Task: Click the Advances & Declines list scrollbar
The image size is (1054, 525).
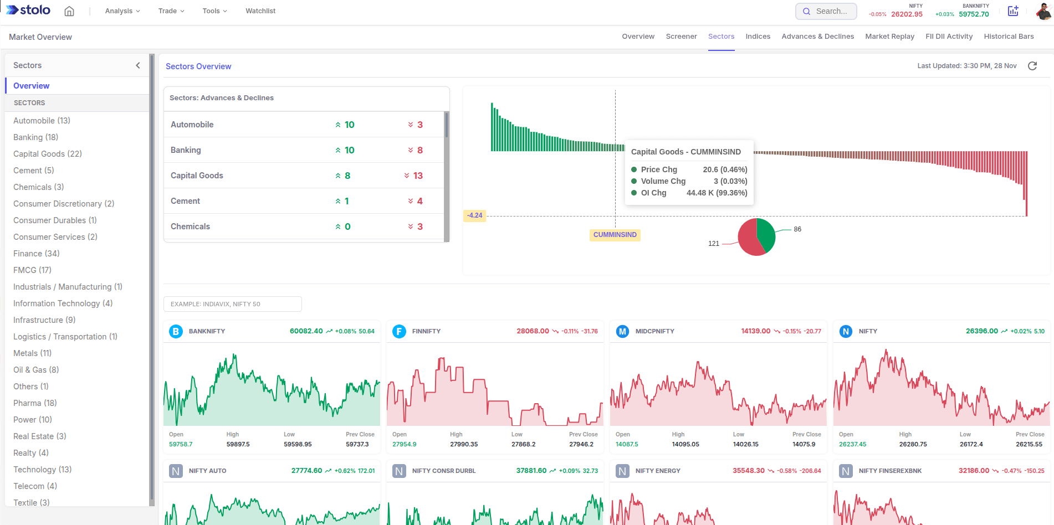Action: [x=447, y=125]
